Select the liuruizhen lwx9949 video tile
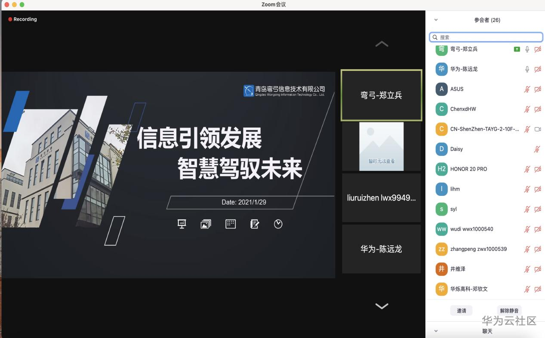The width and height of the screenshot is (545, 338). coord(382,198)
